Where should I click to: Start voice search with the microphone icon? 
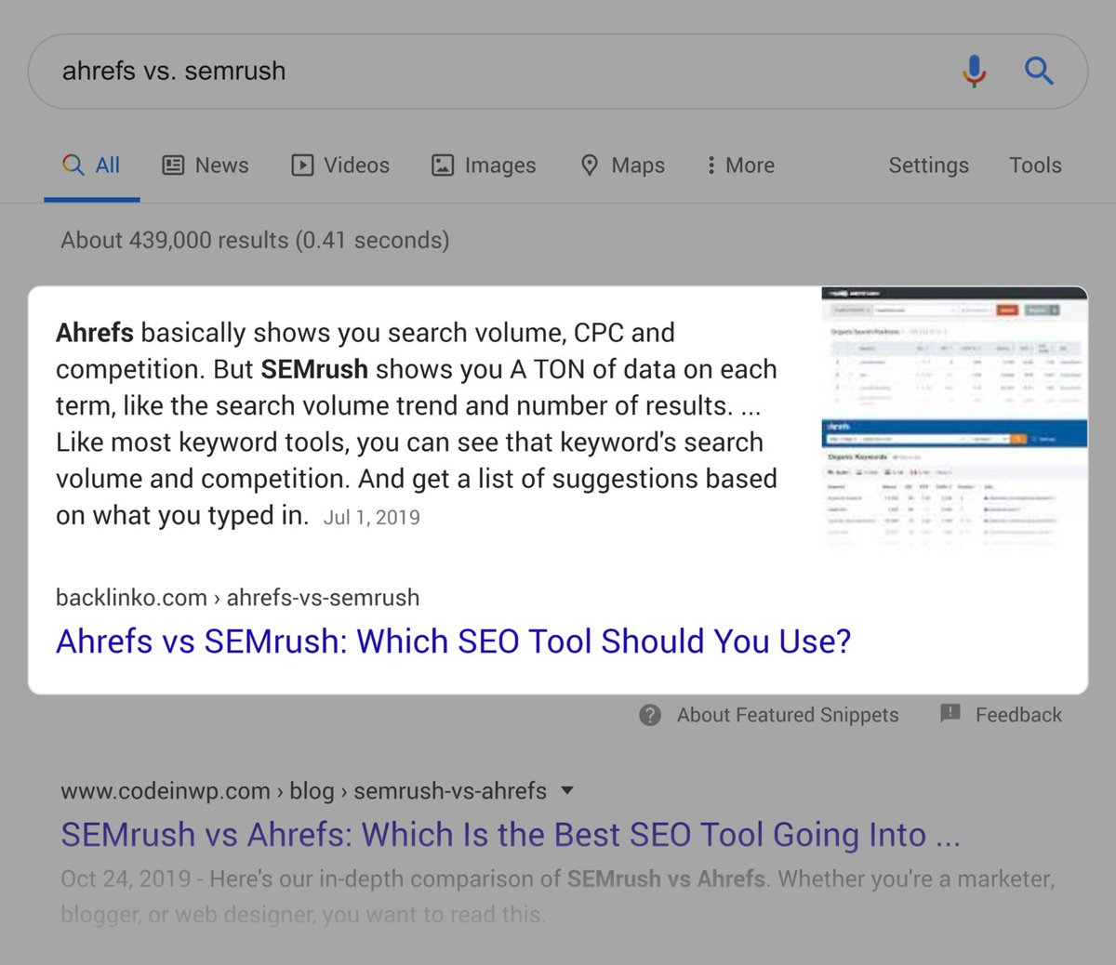[x=974, y=72]
